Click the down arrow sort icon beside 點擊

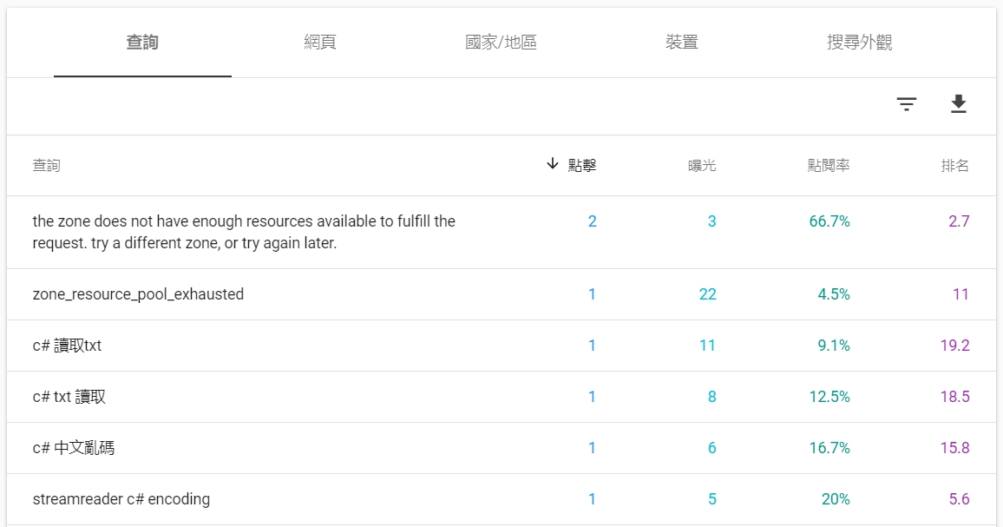pyautogui.click(x=553, y=164)
